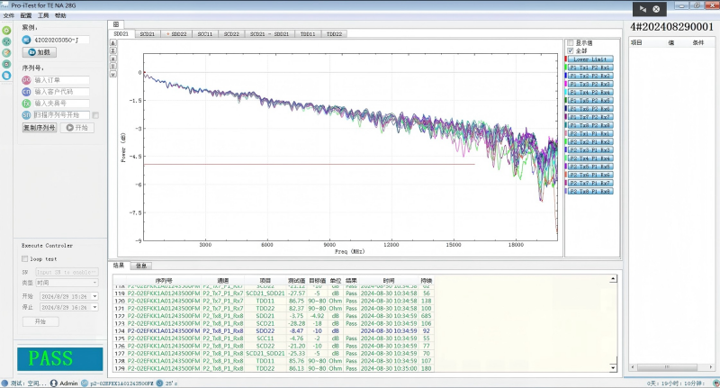Switch to the TDD11 tab
Viewport: 720px width, 388px height.
tap(307, 33)
